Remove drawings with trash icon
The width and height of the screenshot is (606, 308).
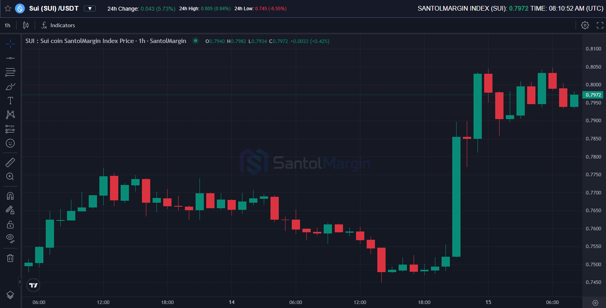pyautogui.click(x=10, y=258)
